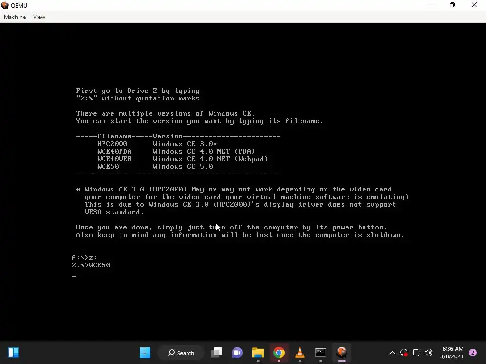Open the View menu in QEMU

(x=39, y=17)
